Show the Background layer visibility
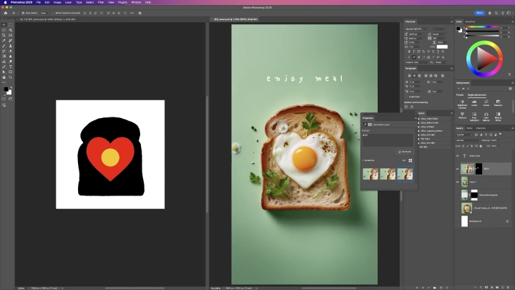Image resolution: width=515 pixels, height=290 pixels. pyautogui.click(x=458, y=221)
